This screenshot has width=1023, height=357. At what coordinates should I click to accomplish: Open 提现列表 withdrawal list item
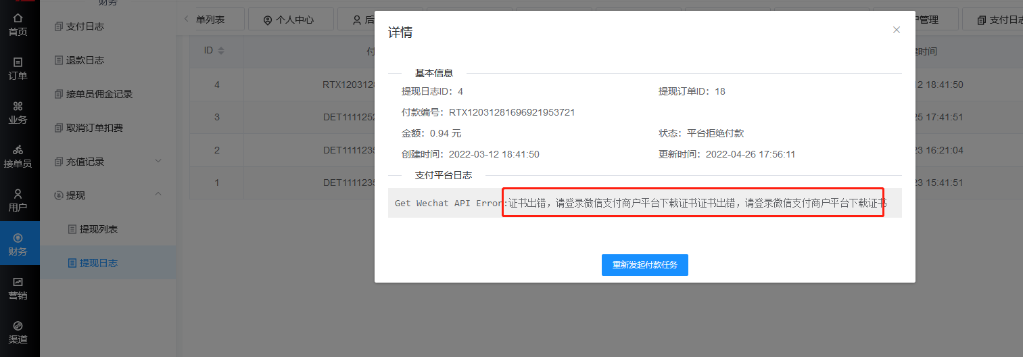point(108,229)
